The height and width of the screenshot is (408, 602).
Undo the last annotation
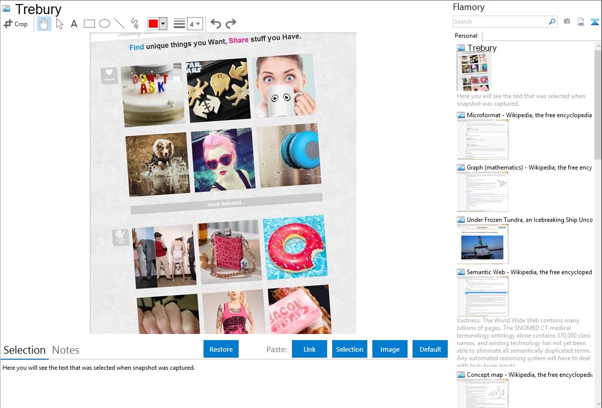[216, 24]
